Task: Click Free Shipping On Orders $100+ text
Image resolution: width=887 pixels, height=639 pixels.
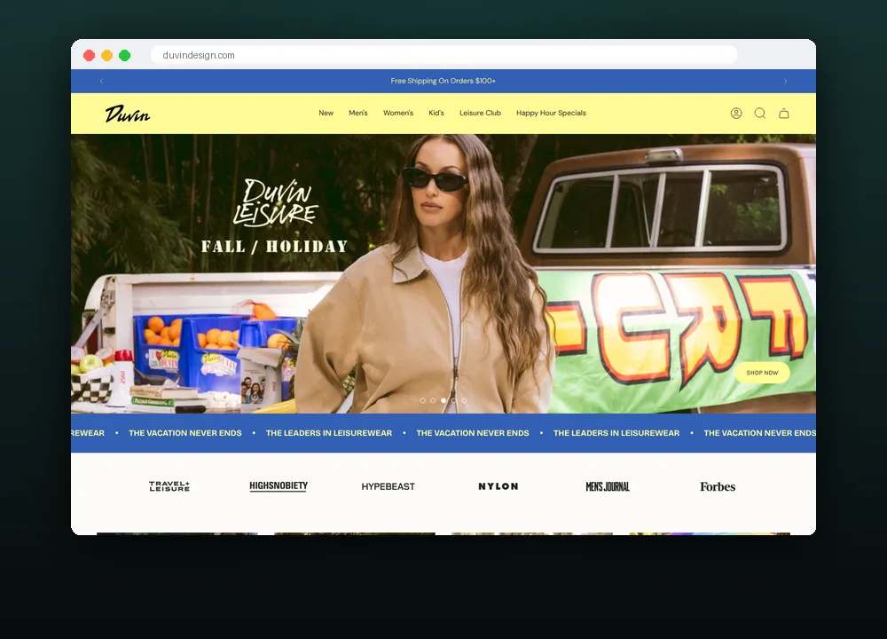Action: point(443,81)
